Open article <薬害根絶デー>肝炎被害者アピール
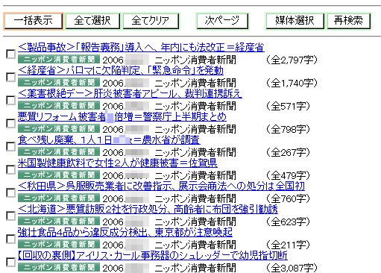381x273 pixels. 130,93
